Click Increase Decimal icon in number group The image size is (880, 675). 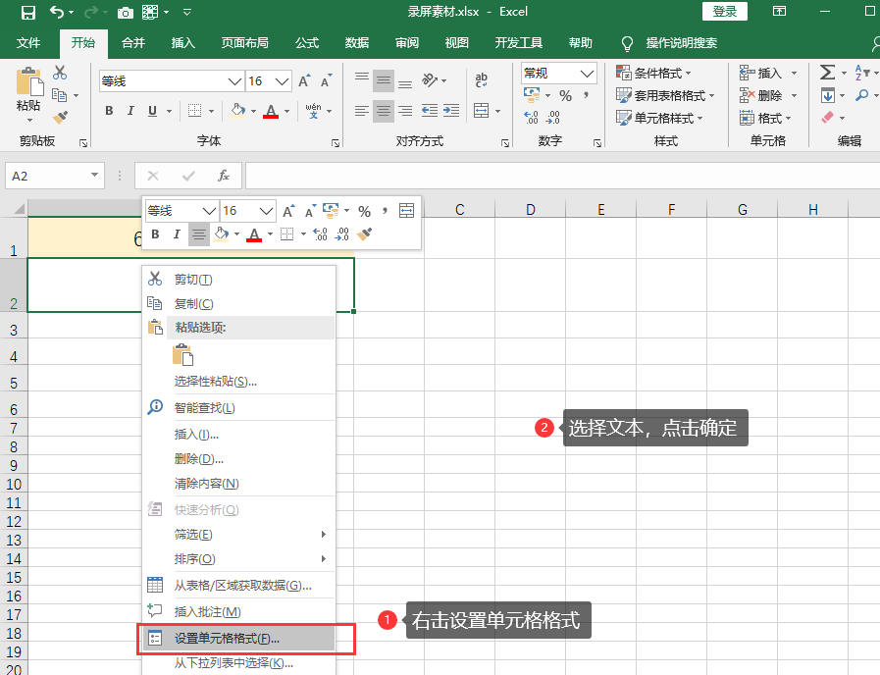pos(531,118)
